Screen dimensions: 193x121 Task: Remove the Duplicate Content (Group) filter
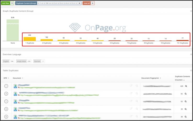pyautogui.click(x=80, y=3)
